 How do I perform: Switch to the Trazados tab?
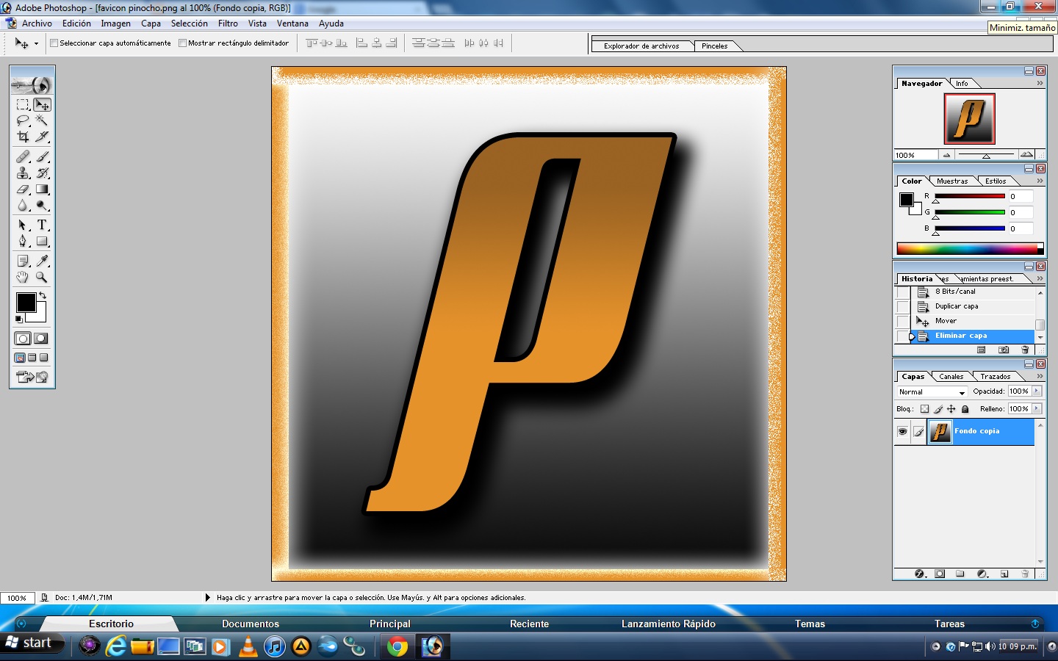click(995, 377)
